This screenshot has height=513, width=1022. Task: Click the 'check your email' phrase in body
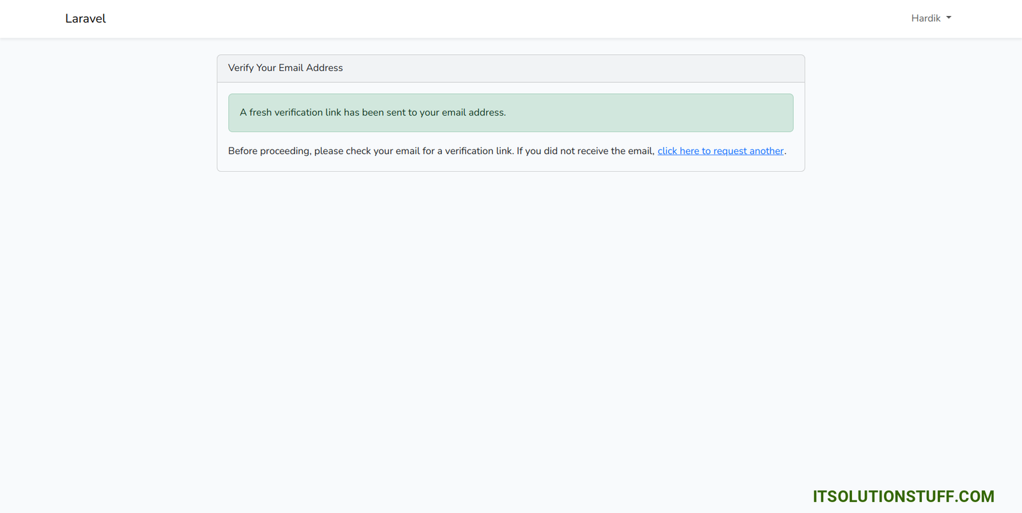click(x=383, y=151)
